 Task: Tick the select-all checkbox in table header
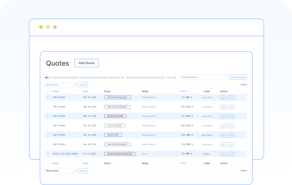(48, 91)
